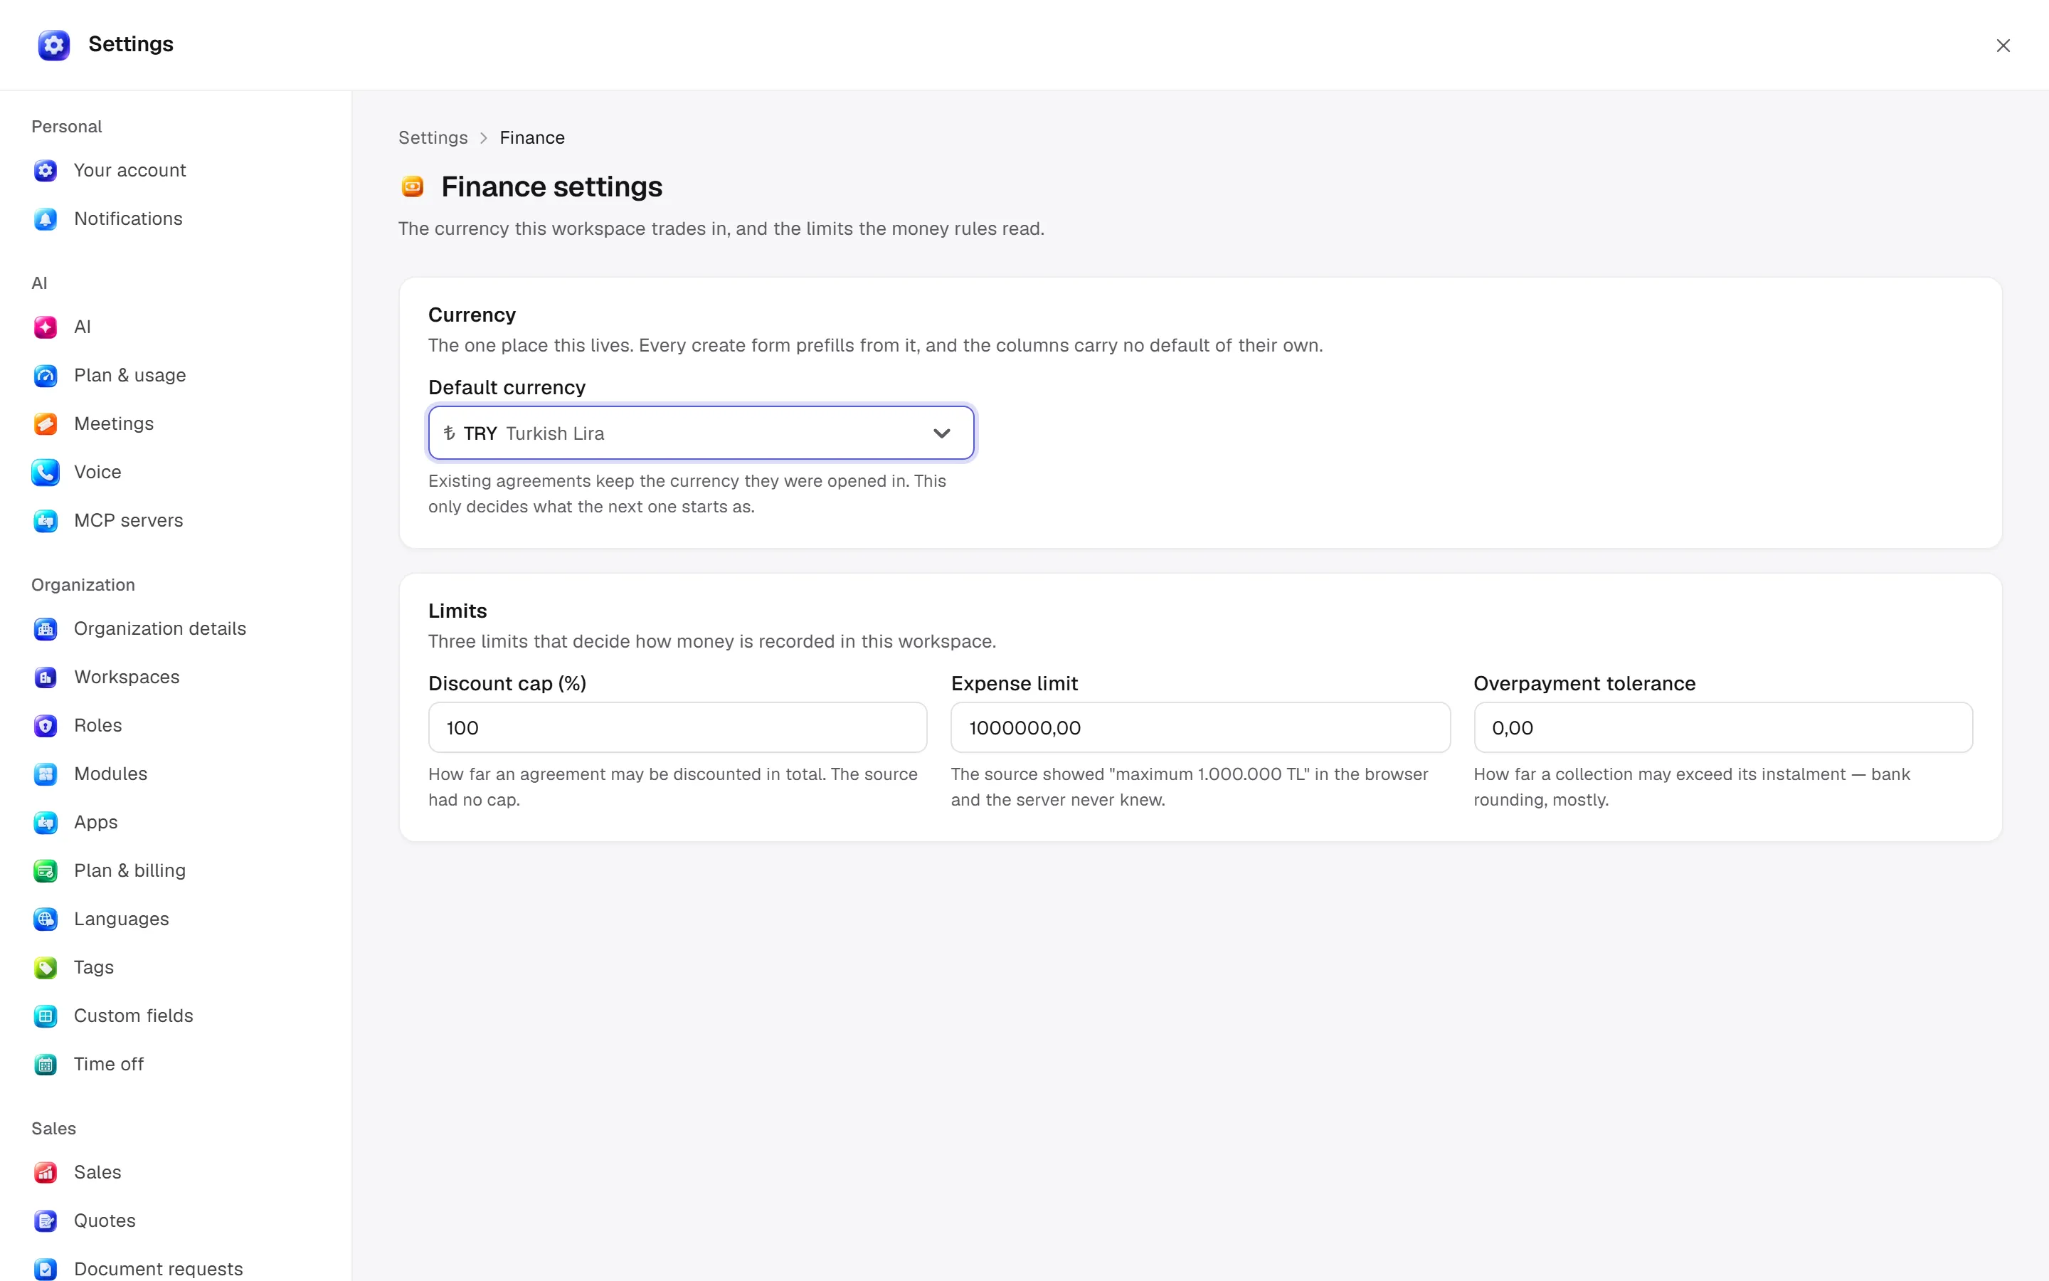Click the Languages globe icon
Viewport: 2049px width, 1281px height.
46,918
